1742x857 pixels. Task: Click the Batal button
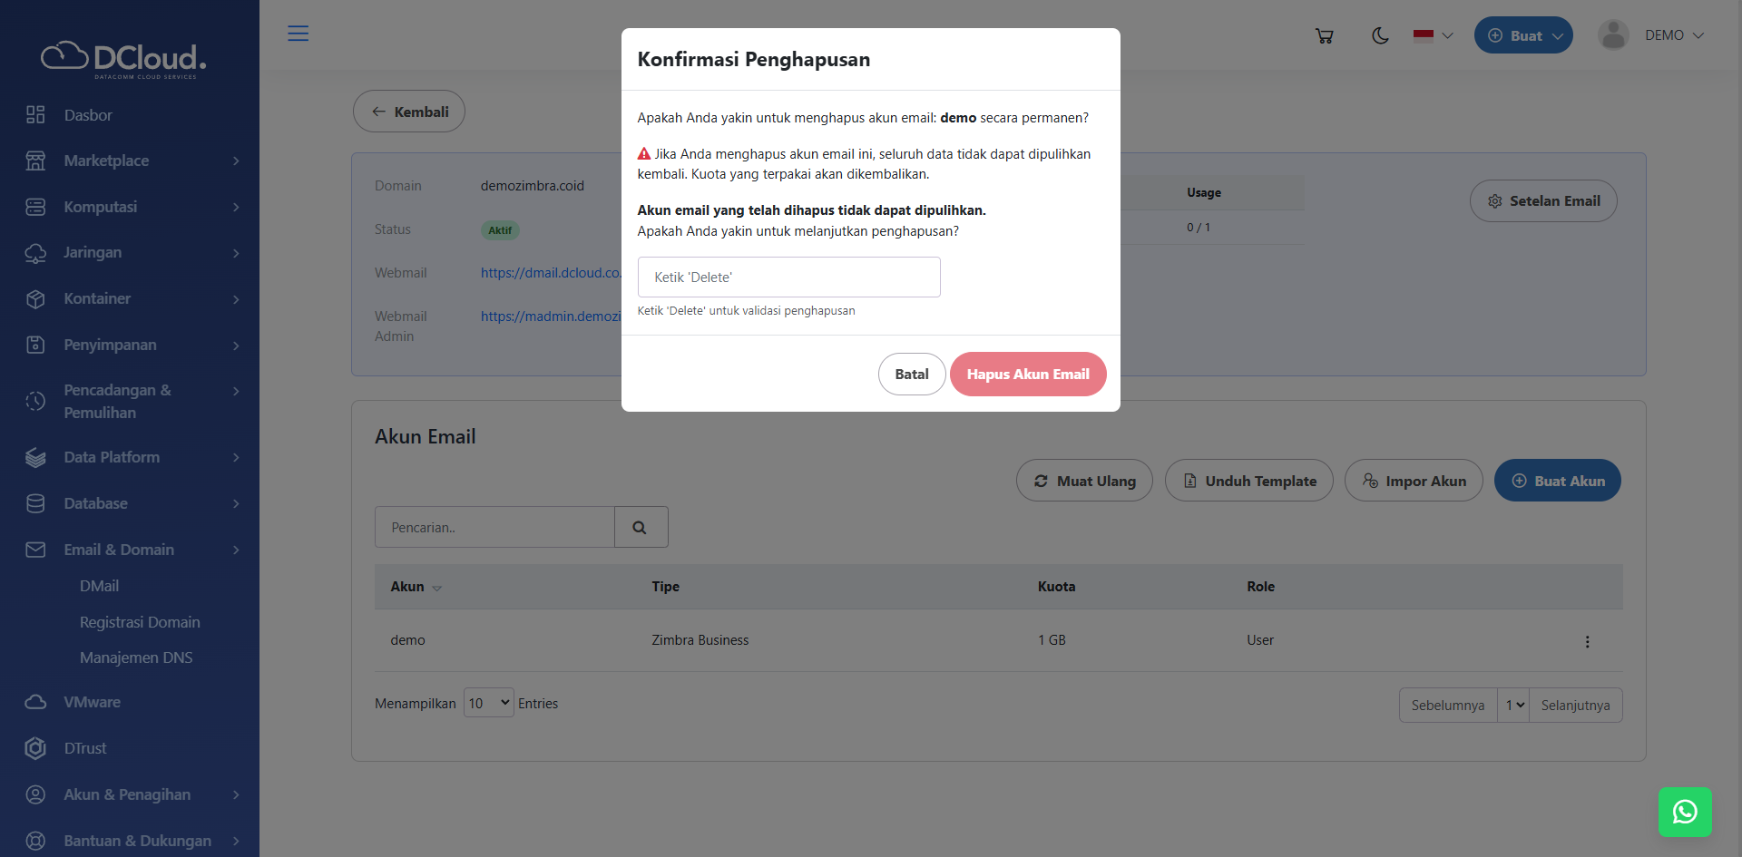point(911,374)
